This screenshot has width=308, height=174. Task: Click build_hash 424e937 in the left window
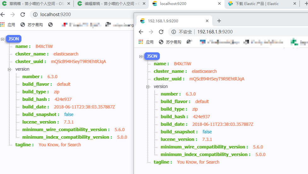pyautogui.click(x=63, y=99)
